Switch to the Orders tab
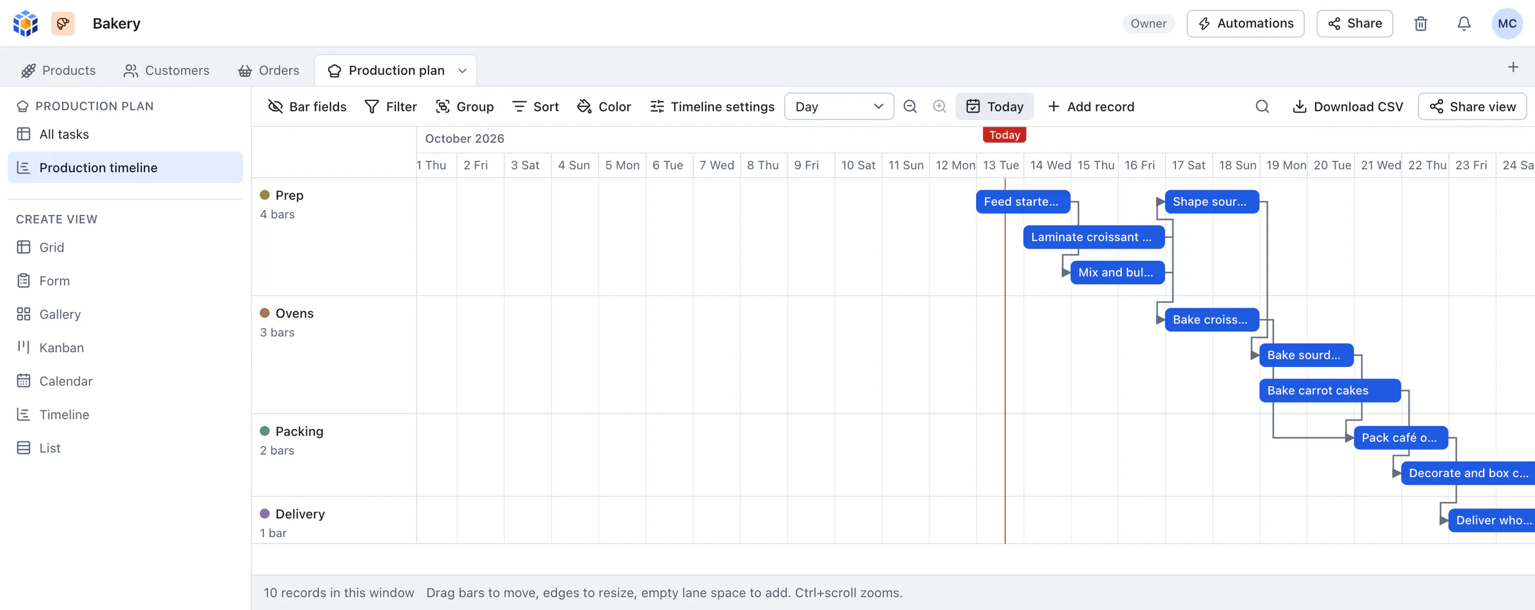This screenshot has width=1535, height=610. (269, 70)
